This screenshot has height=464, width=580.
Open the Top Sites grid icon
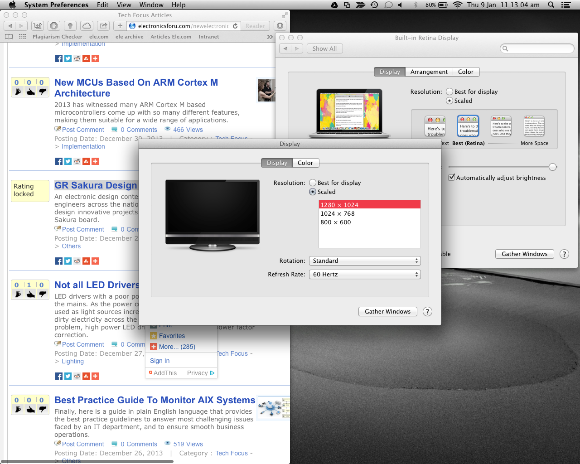[x=22, y=37]
